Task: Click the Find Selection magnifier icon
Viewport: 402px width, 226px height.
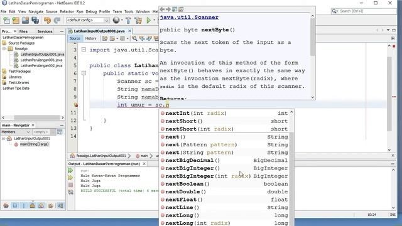Action: click(x=134, y=38)
